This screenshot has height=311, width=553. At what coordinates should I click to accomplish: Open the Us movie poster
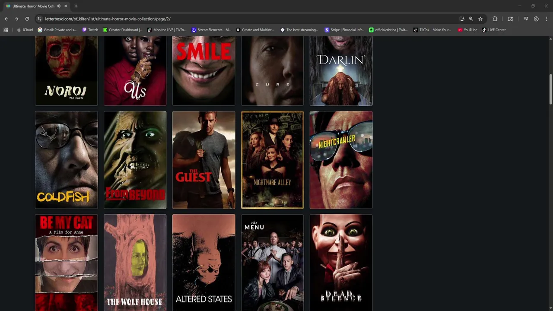[135, 71]
